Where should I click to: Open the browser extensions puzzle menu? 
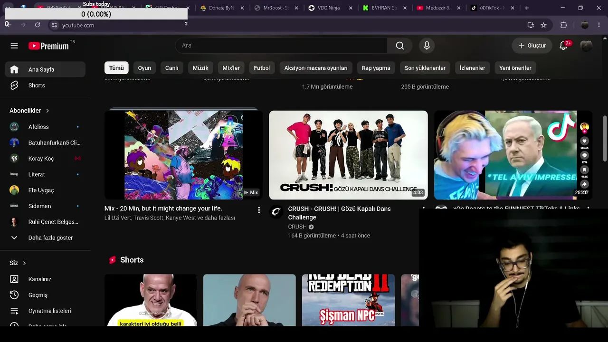(564, 25)
